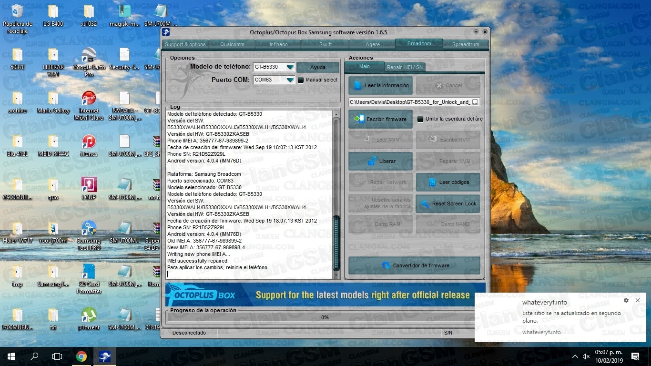Select the quo folder on desktop
The height and width of the screenshot is (366, 651).
pos(53,189)
